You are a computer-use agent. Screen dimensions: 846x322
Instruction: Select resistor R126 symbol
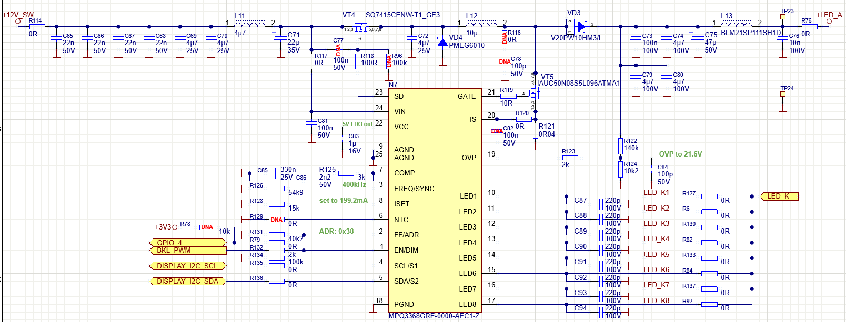(277, 189)
